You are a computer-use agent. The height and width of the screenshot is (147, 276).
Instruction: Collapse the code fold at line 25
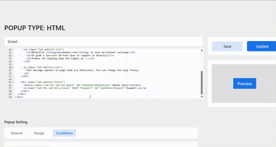13,82
